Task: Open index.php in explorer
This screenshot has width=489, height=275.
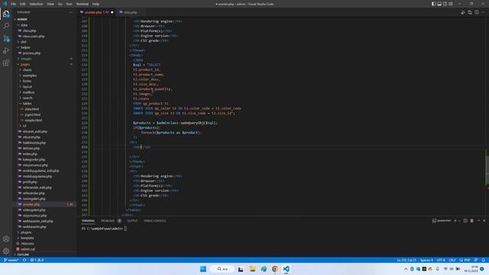Action: click(30, 154)
